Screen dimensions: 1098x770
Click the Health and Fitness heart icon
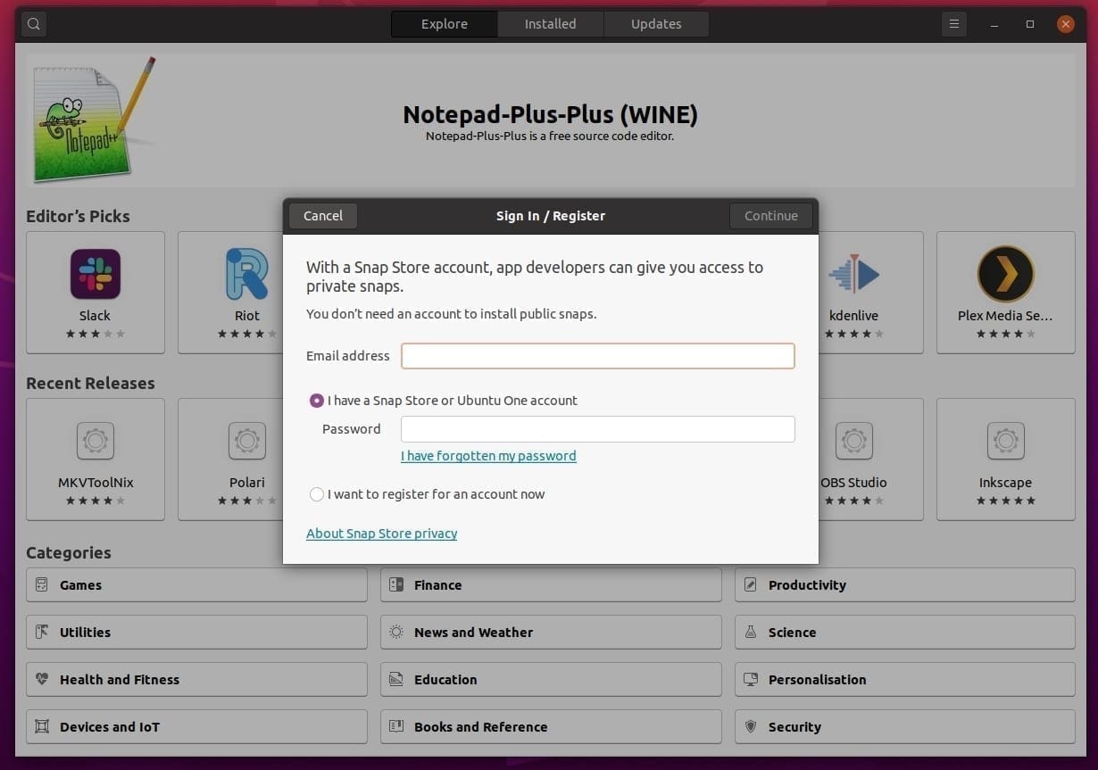(x=42, y=680)
